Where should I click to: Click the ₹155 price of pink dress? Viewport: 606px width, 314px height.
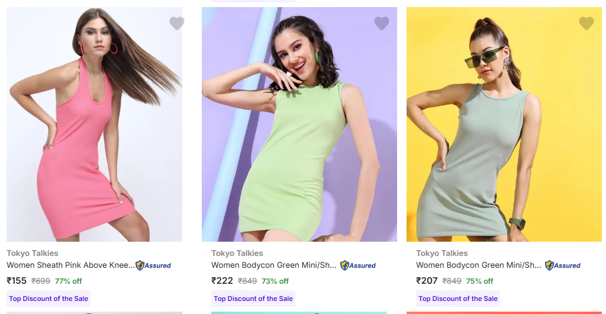click(17, 281)
